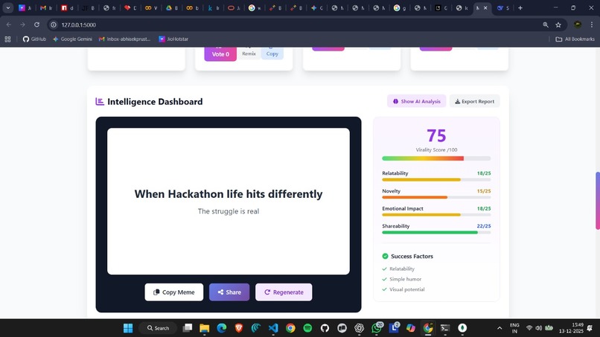
Task: Open the Chrome three-dot menu
Action: tap(592, 25)
